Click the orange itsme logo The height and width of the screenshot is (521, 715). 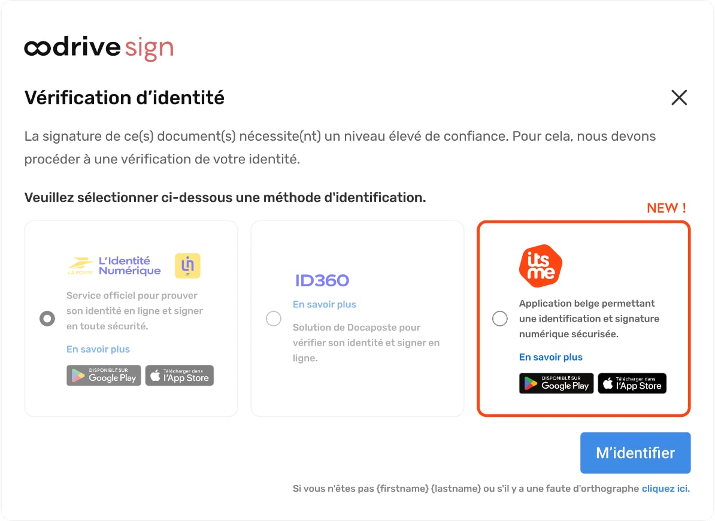click(x=541, y=266)
